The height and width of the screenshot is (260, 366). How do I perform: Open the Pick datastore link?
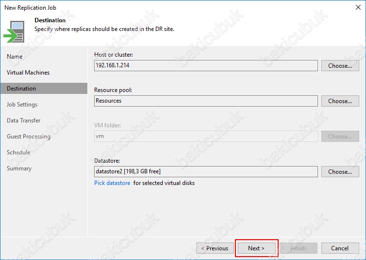[x=112, y=183]
